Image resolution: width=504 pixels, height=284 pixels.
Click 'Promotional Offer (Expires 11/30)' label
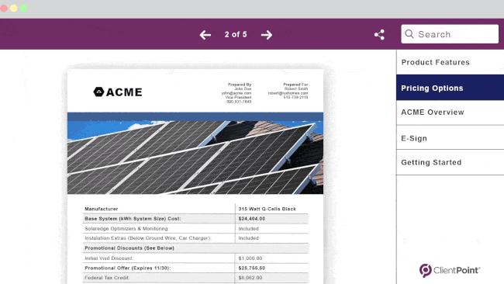coord(128,268)
